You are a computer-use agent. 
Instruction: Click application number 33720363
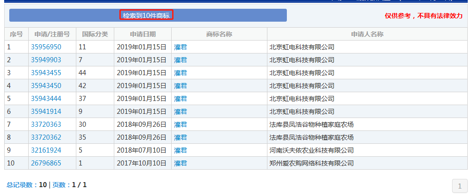46,124
